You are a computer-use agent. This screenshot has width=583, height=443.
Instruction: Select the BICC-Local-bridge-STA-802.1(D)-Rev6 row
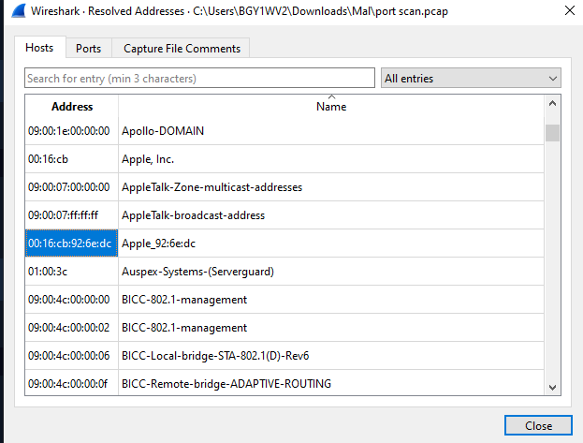(x=284, y=356)
